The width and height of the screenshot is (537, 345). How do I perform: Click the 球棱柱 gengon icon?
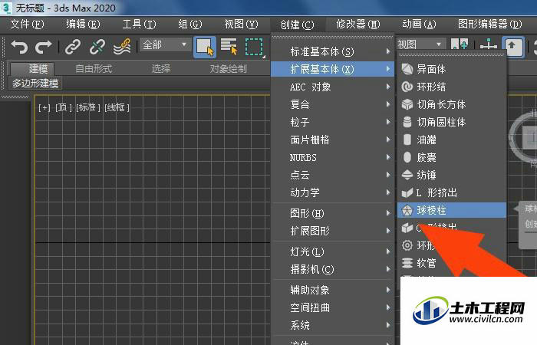click(407, 210)
